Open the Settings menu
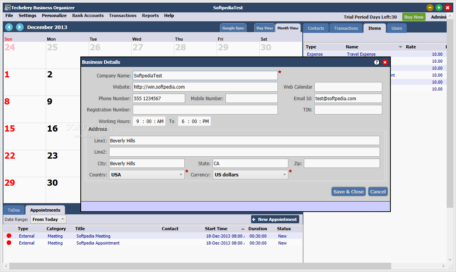Image resolution: width=456 pixels, height=272 pixels. pos(27,15)
